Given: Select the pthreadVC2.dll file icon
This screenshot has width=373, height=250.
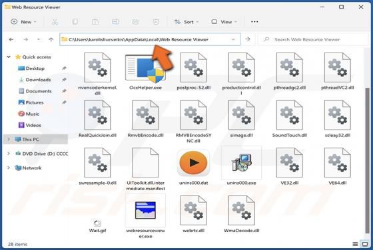Looking at the screenshot, I should click(337, 68).
